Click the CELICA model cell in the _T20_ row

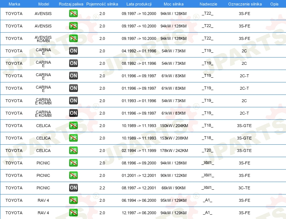click(x=43, y=151)
